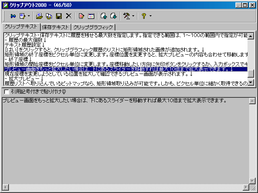
Task: Select the row '- 履歴の最大個数↓'
Action: 126,40
